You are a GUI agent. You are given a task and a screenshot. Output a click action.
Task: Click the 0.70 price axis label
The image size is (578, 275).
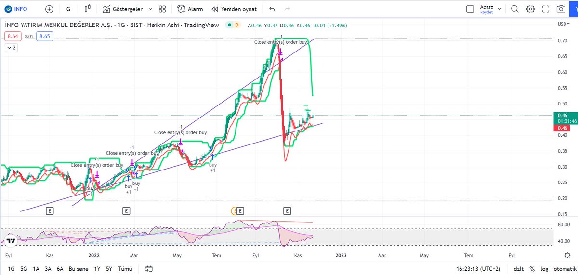pos(562,41)
